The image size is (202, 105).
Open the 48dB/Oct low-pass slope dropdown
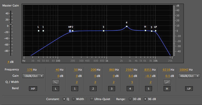point(189,76)
